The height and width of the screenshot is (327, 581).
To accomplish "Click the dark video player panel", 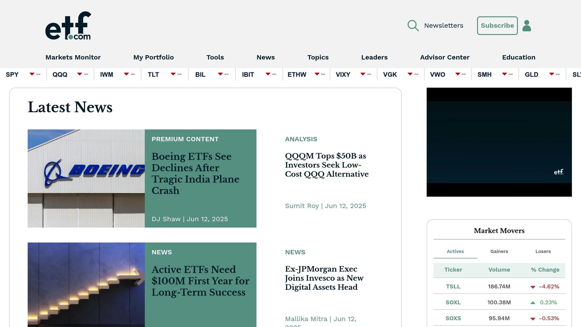I will tap(499, 142).
